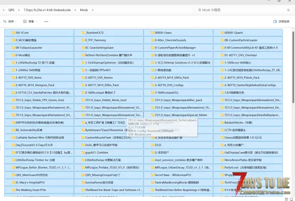The width and height of the screenshot is (295, 201).
Task: Click 7D1.0_Izayo_WeaponpackMisc_pack folder name
Action: [x=178, y=100]
